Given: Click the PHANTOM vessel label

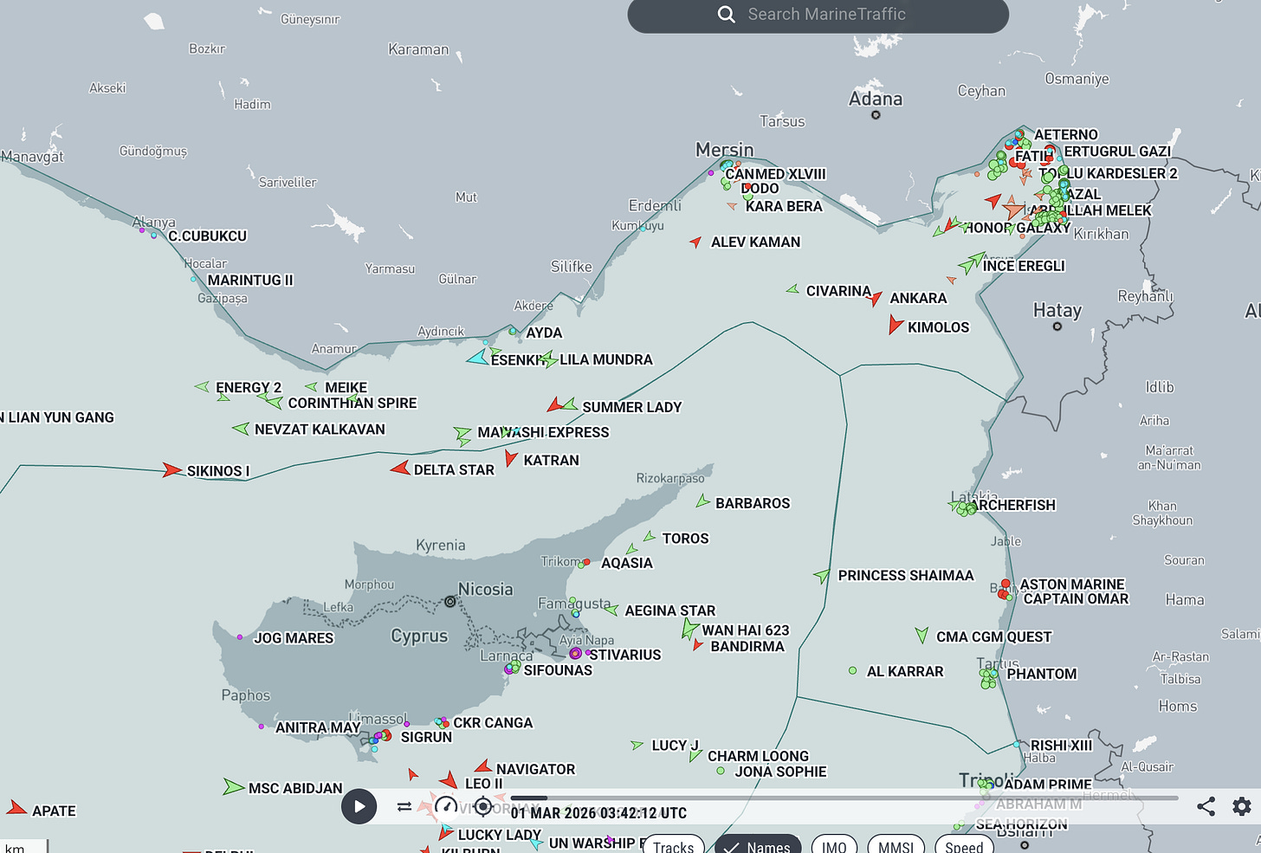Looking at the screenshot, I should [1042, 674].
